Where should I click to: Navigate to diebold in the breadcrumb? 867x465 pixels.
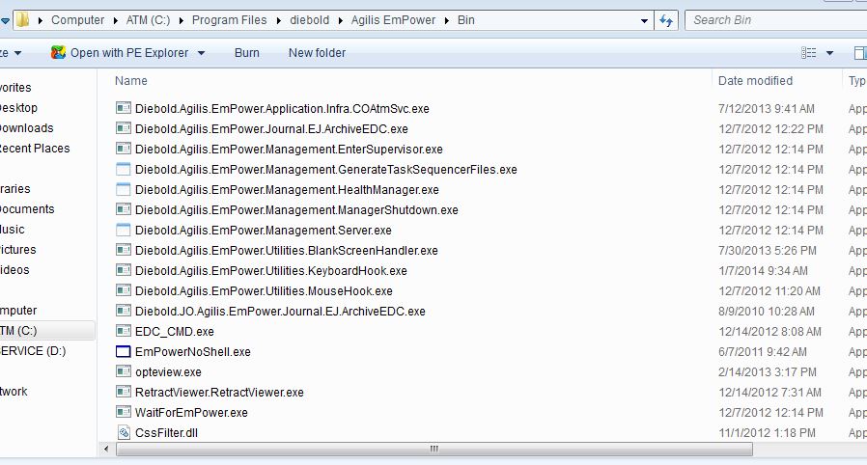click(310, 20)
